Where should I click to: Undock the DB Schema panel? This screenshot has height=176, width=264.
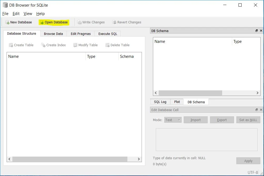257,30
